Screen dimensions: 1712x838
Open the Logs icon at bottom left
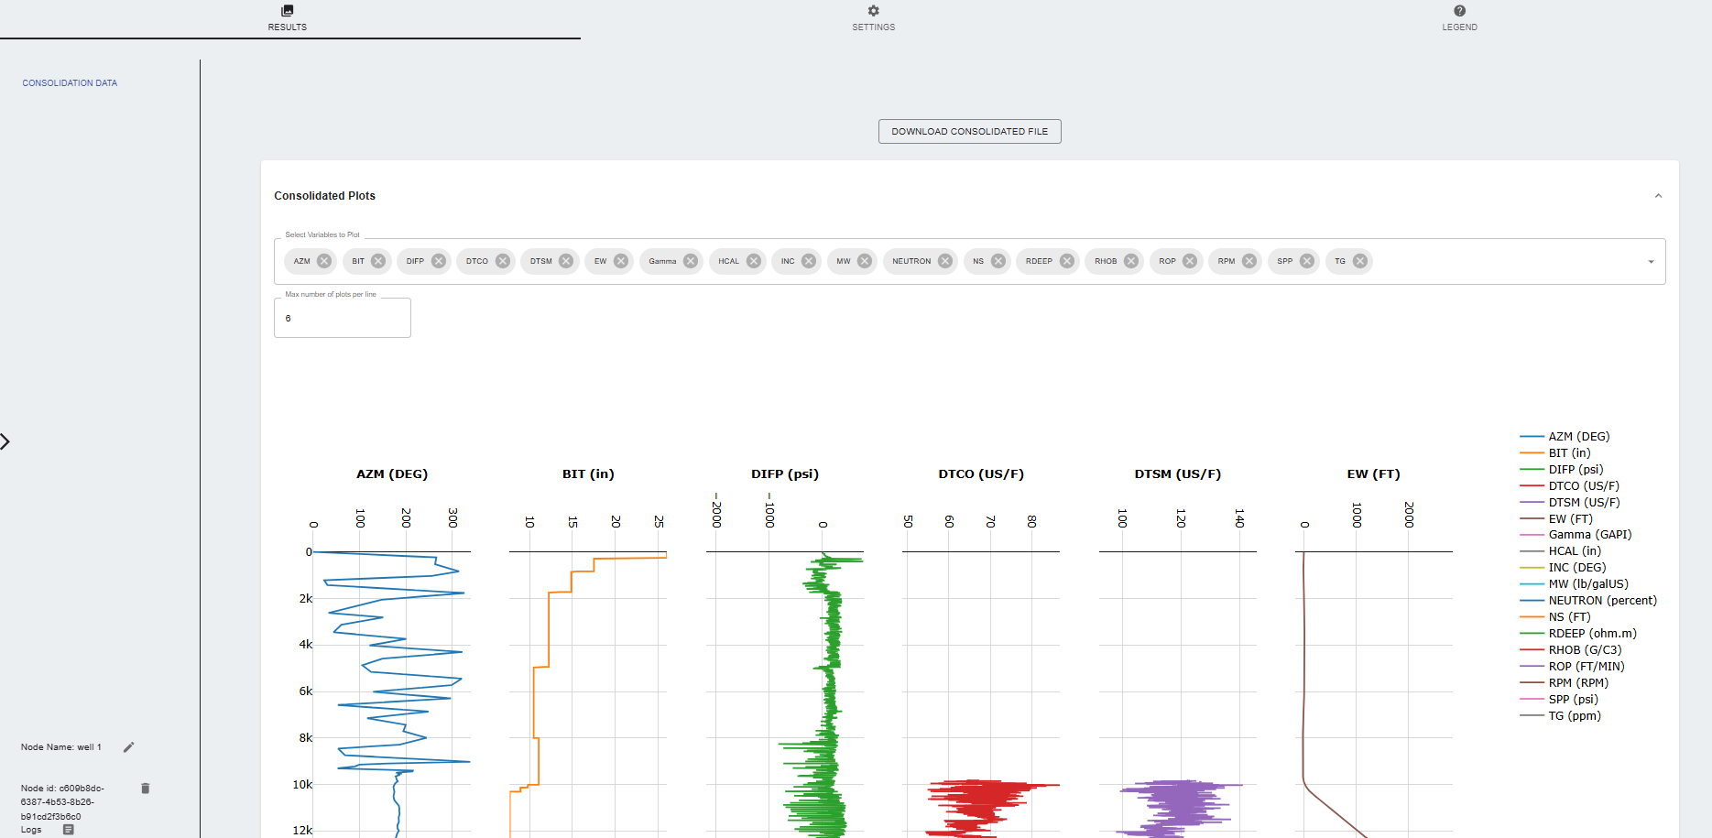pyautogui.click(x=68, y=830)
